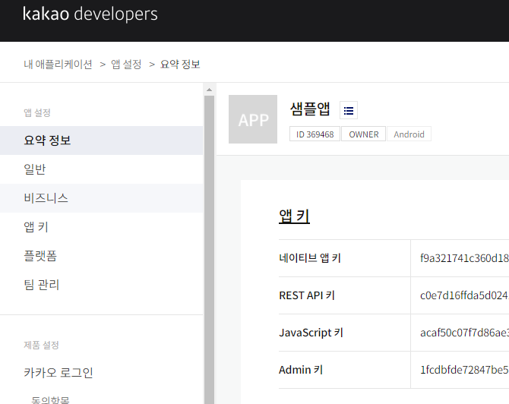Click the Android platform badge
This screenshot has width=509, height=404.
[409, 134]
